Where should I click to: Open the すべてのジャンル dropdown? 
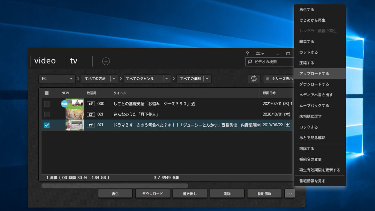pos(166,79)
